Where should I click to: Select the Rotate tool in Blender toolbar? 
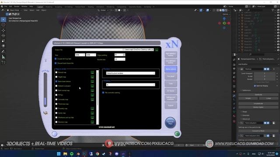(3, 36)
